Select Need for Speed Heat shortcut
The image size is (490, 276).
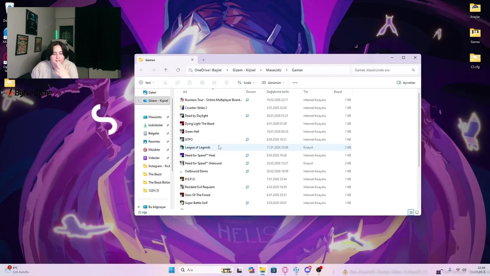[x=200, y=155]
